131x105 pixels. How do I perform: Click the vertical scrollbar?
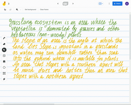tap(130, 37)
